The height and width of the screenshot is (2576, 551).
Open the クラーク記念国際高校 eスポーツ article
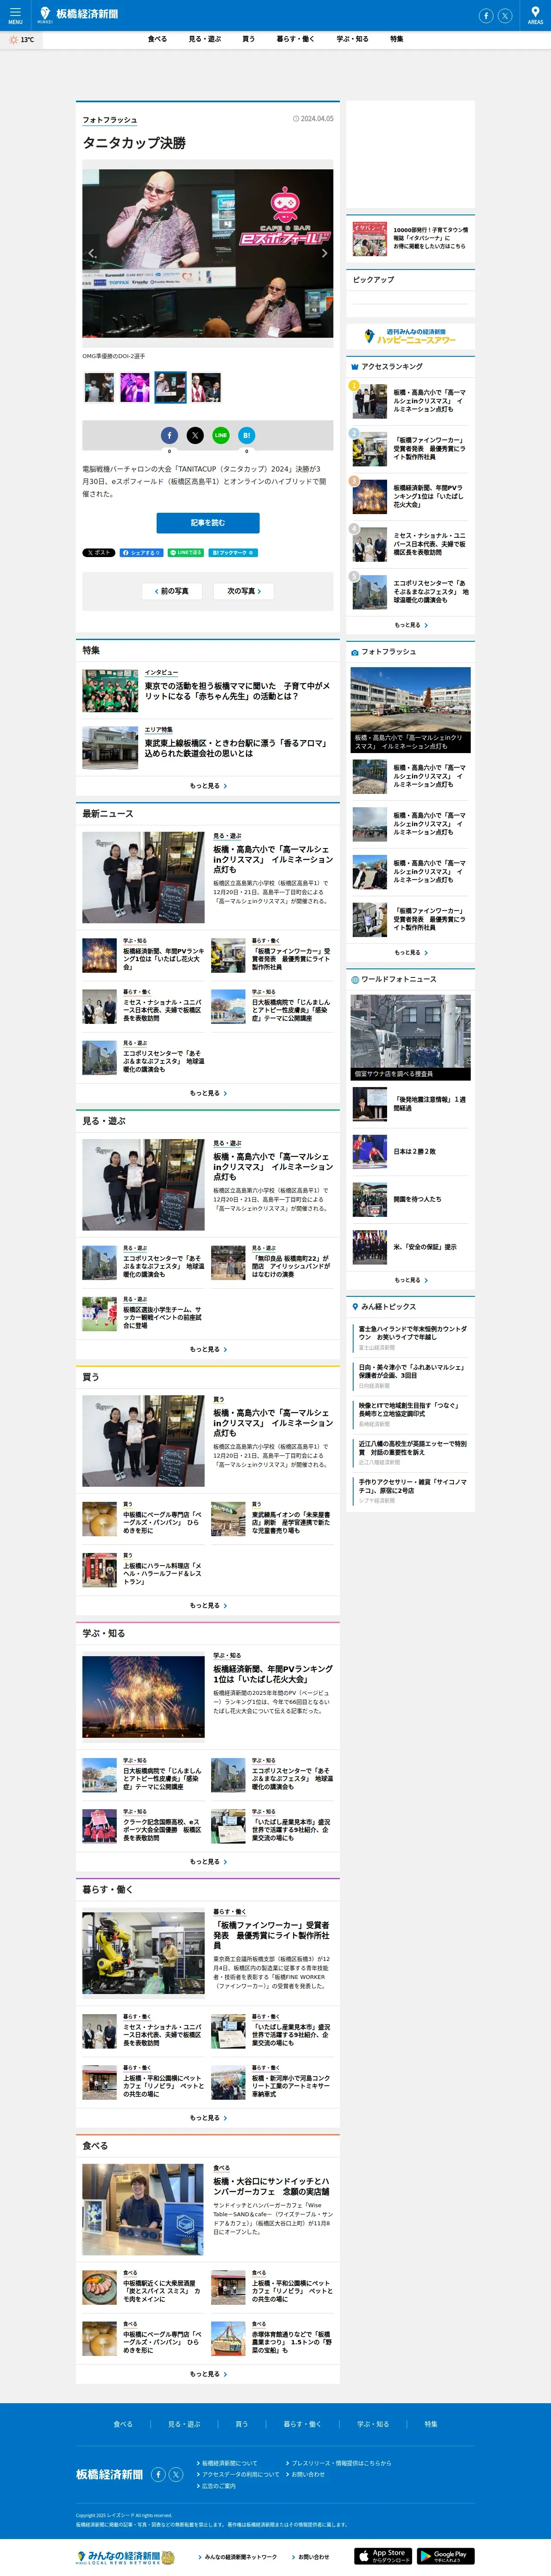(143, 1826)
